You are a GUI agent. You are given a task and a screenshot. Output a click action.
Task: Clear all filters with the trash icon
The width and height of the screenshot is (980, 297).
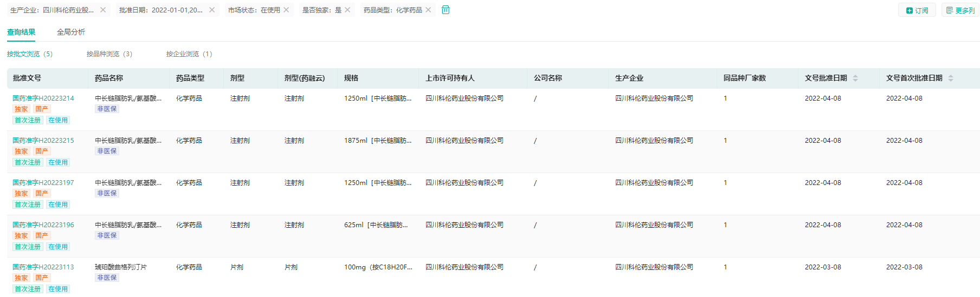point(446,10)
